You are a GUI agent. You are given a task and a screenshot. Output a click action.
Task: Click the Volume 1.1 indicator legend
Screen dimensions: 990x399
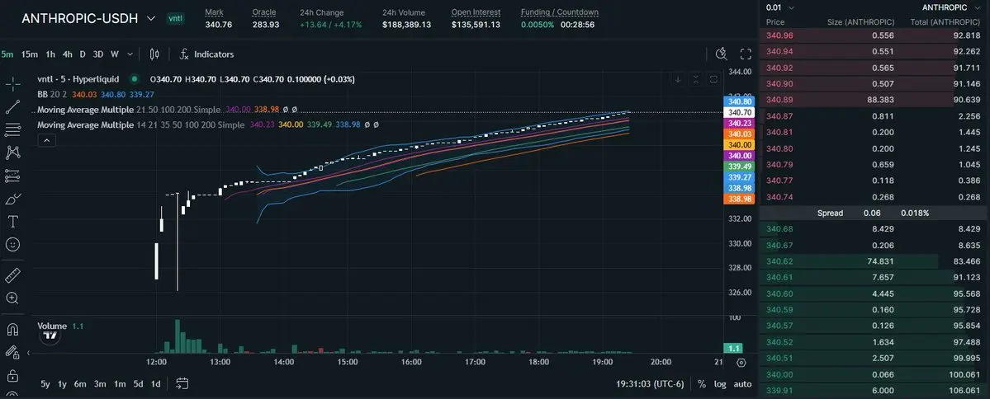pos(60,326)
